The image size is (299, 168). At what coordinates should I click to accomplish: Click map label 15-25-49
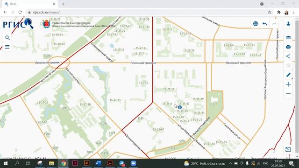point(198,99)
